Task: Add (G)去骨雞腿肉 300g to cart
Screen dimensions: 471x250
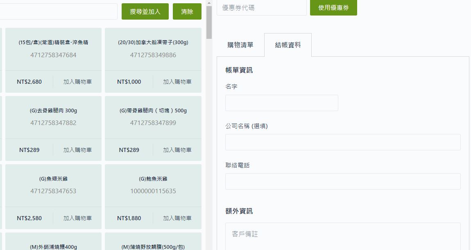Action: pyautogui.click(x=77, y=150)
